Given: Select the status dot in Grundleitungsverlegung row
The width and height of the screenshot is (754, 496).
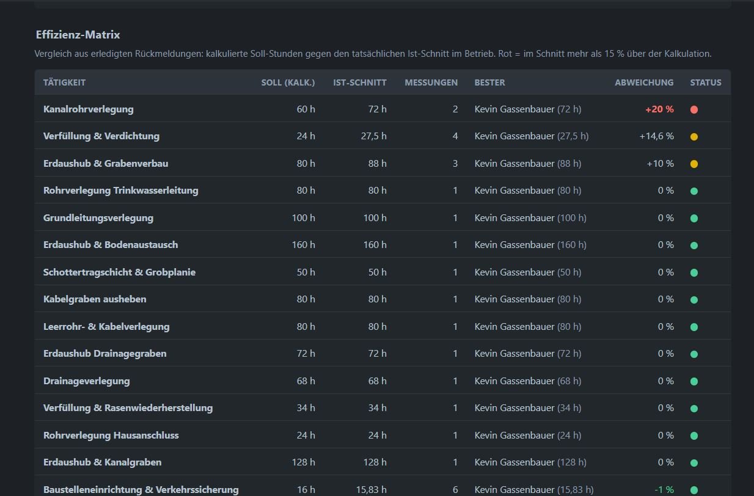Looking at the screenshot, I should pyautogui.click(x=694, y=218).
